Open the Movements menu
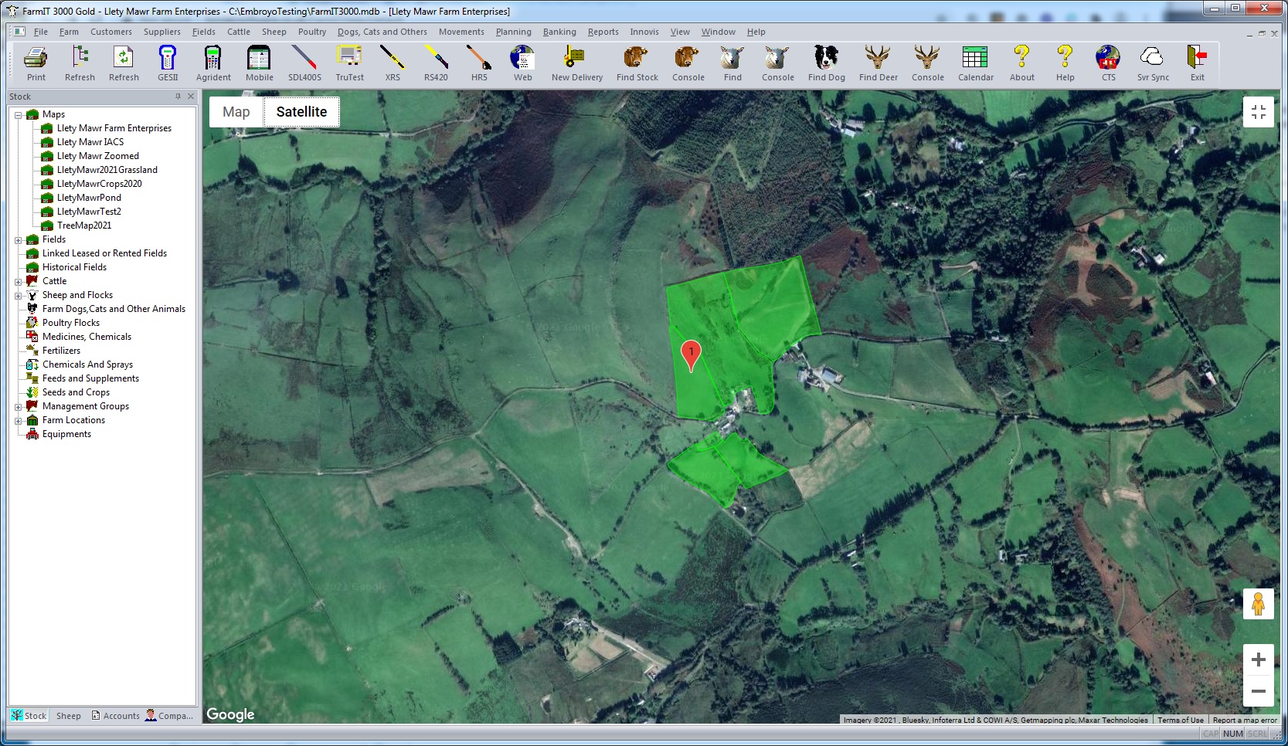 coord(461,32)
